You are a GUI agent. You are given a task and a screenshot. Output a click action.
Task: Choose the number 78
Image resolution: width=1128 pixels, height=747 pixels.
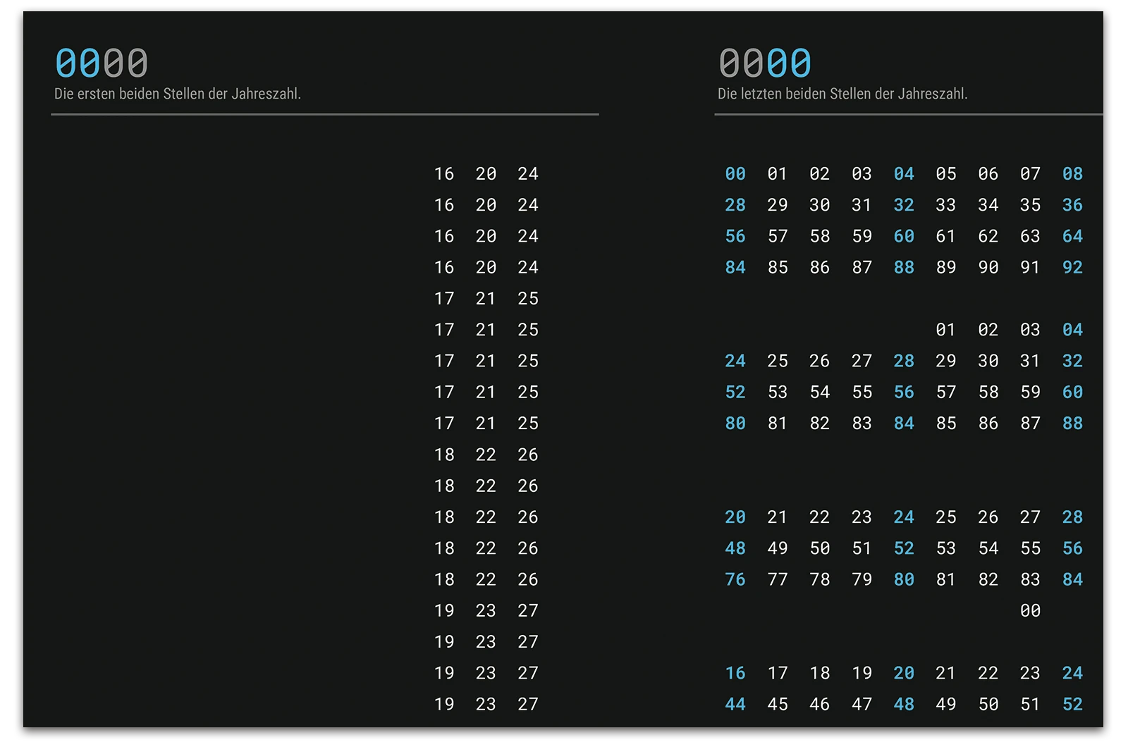pyautogui.click(x=819, y=579)
